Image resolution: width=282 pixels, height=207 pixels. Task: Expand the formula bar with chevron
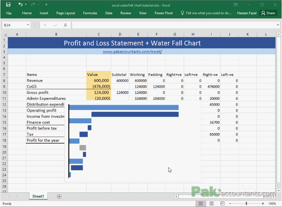278,25
